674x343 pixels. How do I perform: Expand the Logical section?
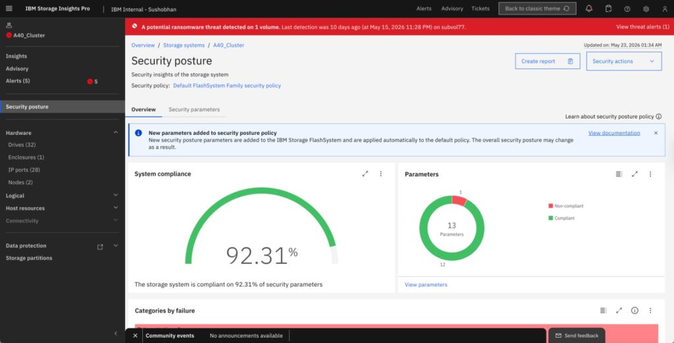pos(116,195)
